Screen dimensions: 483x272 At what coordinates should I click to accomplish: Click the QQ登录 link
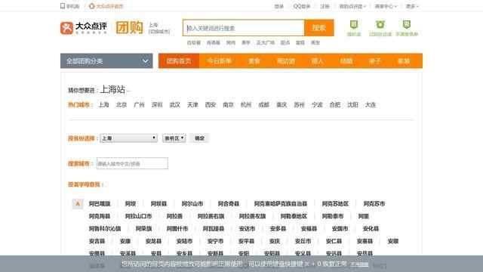point(302,6)
